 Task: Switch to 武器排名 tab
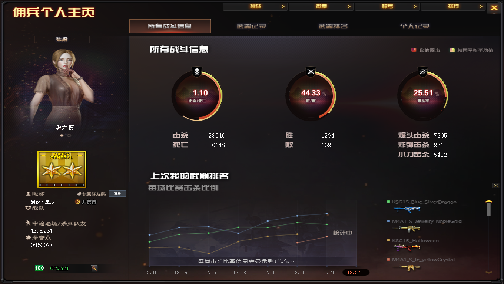(333, 26)
